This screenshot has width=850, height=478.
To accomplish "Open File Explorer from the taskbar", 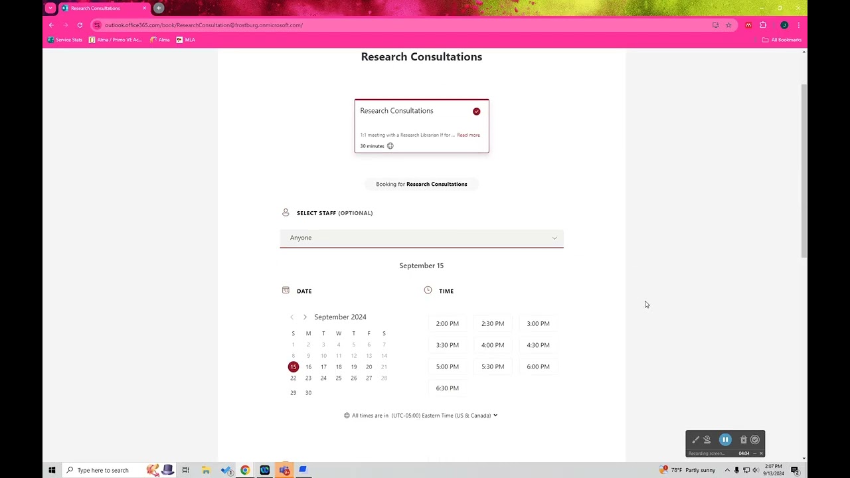I will (x=206, y=470).
